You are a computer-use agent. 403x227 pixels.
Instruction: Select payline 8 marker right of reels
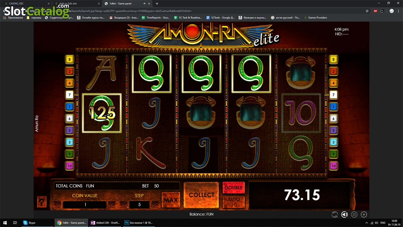(333, 60)
